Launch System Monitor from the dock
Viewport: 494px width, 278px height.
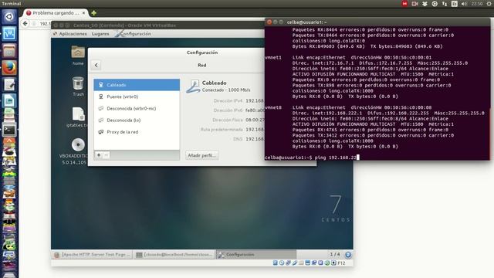pyautogui.click(x=8, y=33)
